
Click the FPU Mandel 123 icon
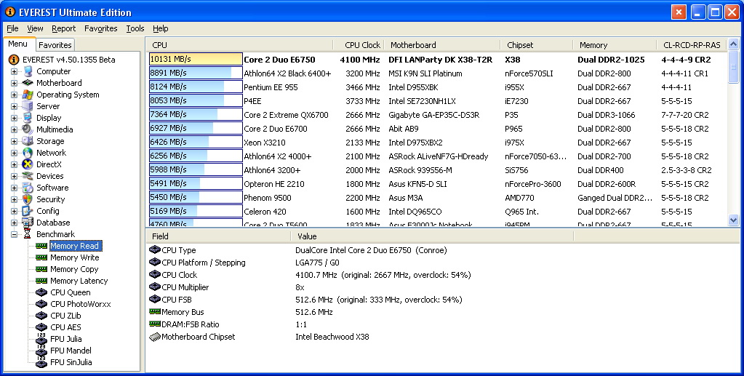41,351
